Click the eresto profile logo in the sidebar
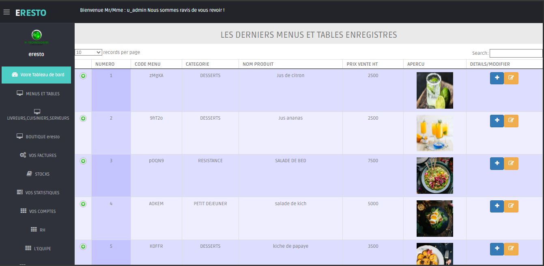This screenshot has height=266, width=544. (37, 36)
